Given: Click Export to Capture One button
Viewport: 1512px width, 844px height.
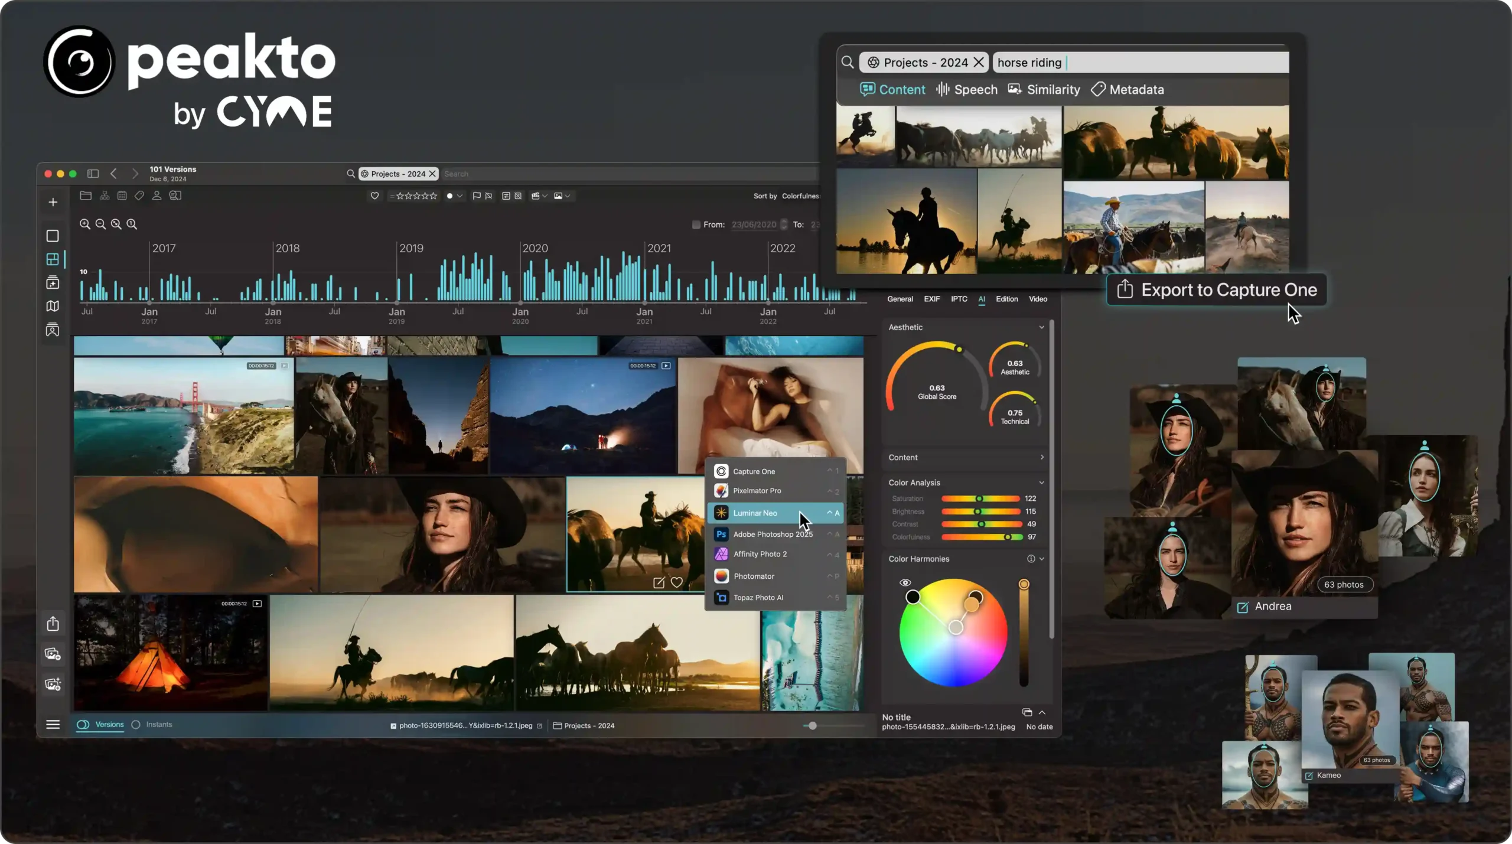Looking at the screenshot, I should pyautogui.click(x=1217, y=290).
